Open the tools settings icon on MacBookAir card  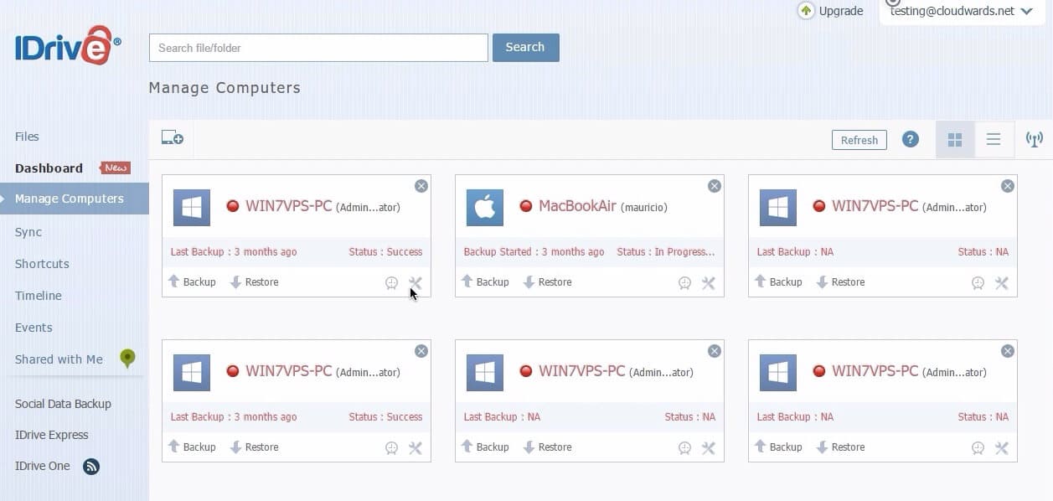709,283
